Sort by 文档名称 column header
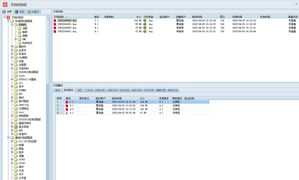 73,17
